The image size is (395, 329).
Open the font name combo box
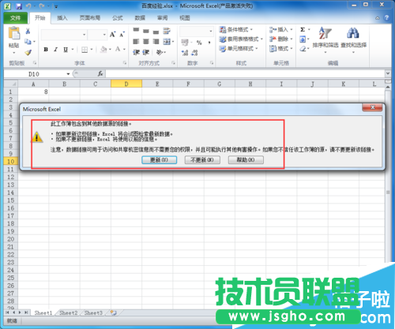pos(64,35)
